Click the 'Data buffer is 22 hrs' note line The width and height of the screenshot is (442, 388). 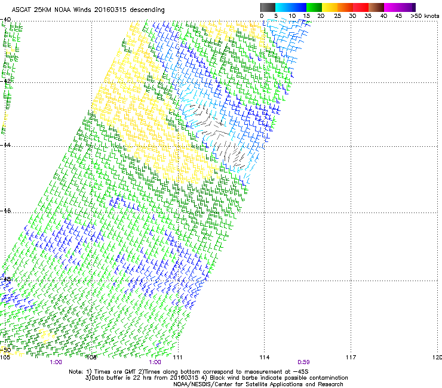click(216, 378)
